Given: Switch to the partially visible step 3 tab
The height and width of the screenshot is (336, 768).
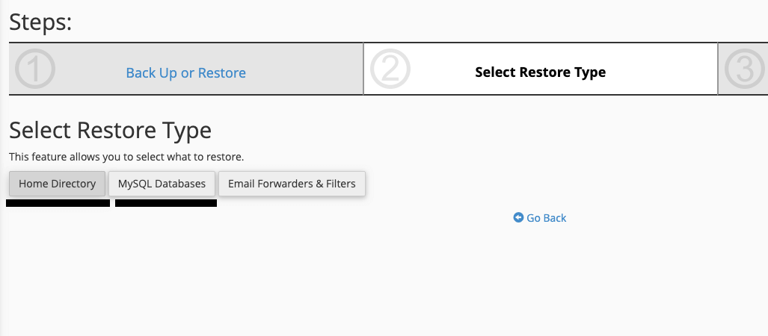Looking at the screenshot, I should tap(743, 69).
